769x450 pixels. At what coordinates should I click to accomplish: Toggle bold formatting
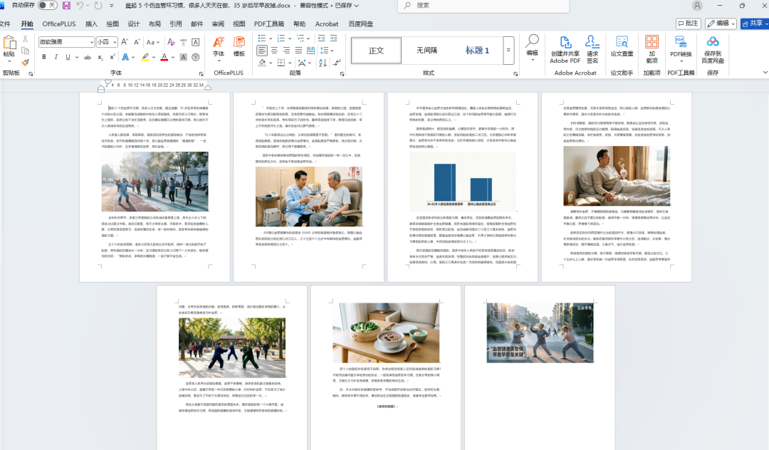coord(44,58)
